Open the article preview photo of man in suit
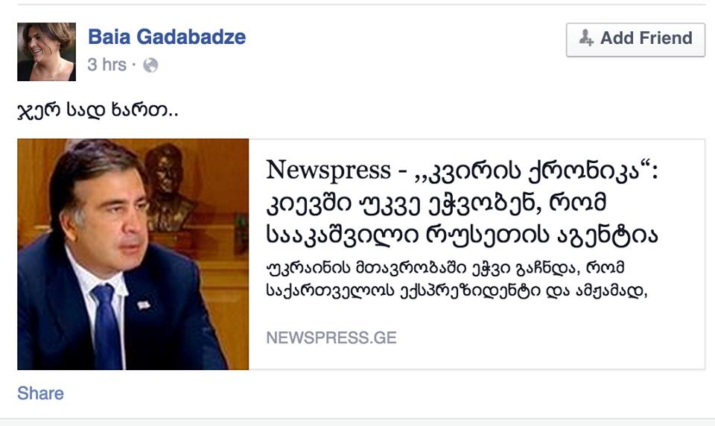Screen dimensions: 715x426 coord(133,254)
